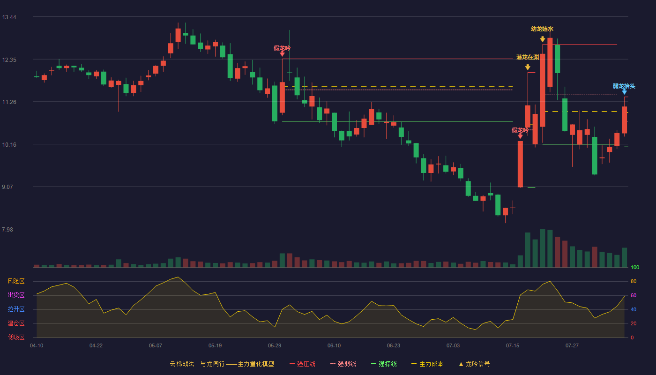Image resolution: width=656 pixels, height=375 pixels.
Task: Toggle the 主力成本 legend entry
Action: pos(427,364)
